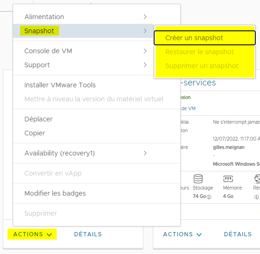Expand the Support submenu chevron
The image size is (260, 254).
[x=145, y=65]
